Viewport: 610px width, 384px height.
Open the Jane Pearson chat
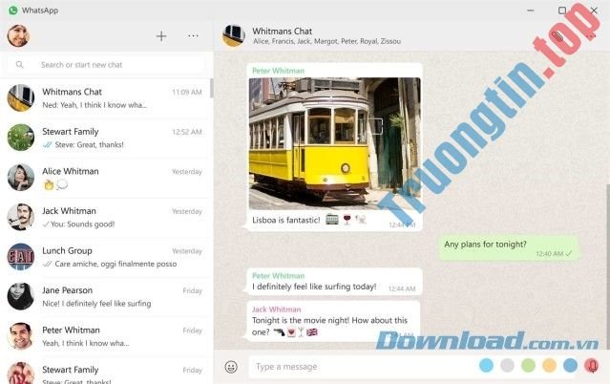[105, 297]
